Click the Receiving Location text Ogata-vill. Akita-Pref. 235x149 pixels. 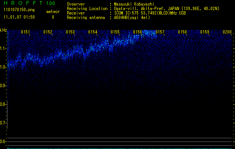pos(139,9)
